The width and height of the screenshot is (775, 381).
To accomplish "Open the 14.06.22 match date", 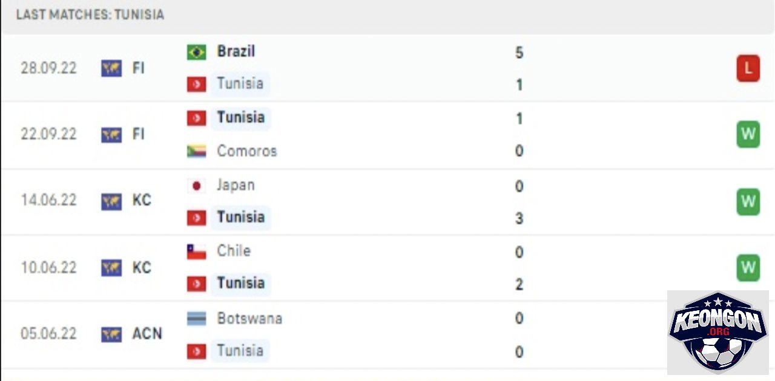I will point(48,201).
